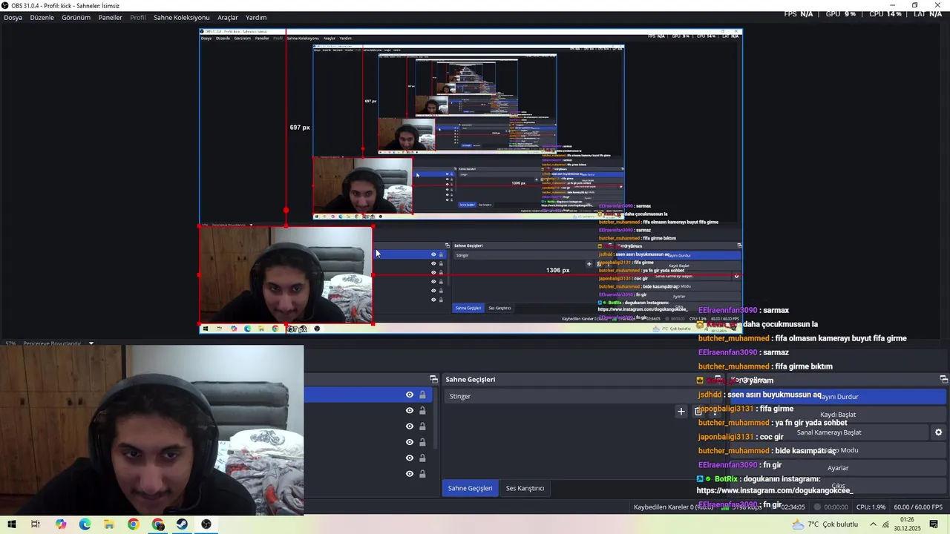Viewport: 950px width, 534px height.
Task: Switch to the Ses Karıştırıcı tab
Action: coord(525,488)
